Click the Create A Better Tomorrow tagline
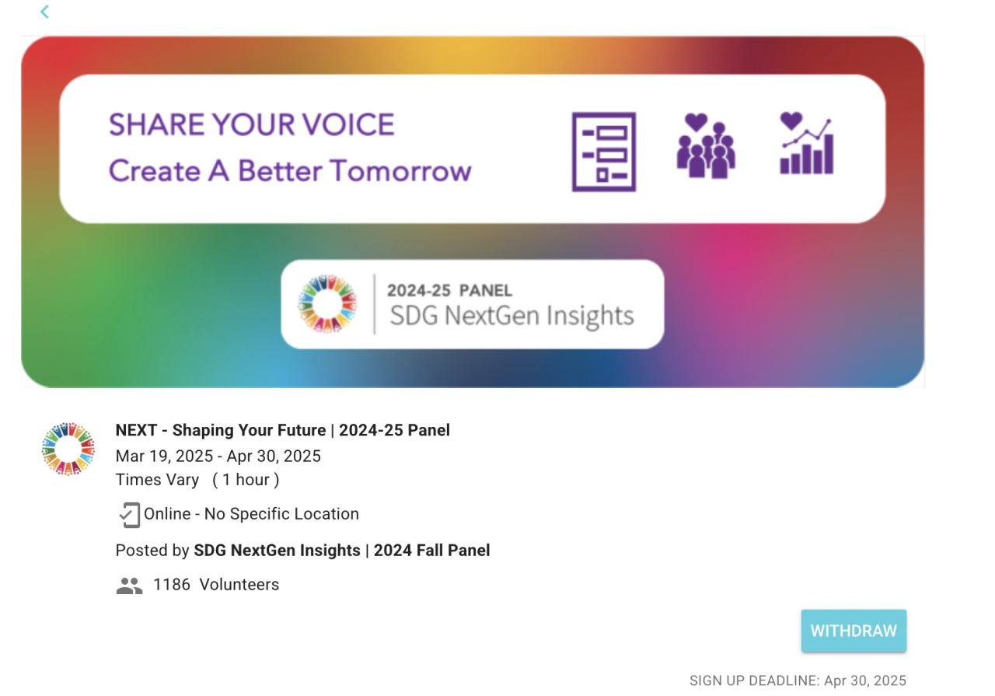 (290, 170)
